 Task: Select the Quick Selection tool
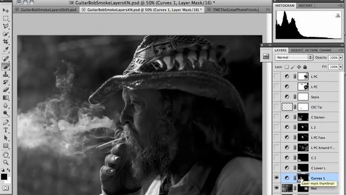click(6, 34)
